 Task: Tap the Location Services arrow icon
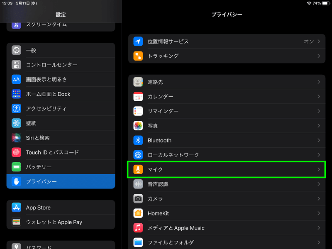tap(138, 41)
